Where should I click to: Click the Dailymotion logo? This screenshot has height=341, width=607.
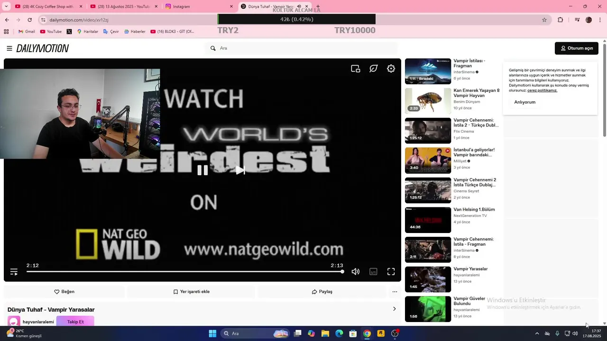point(43,48)
